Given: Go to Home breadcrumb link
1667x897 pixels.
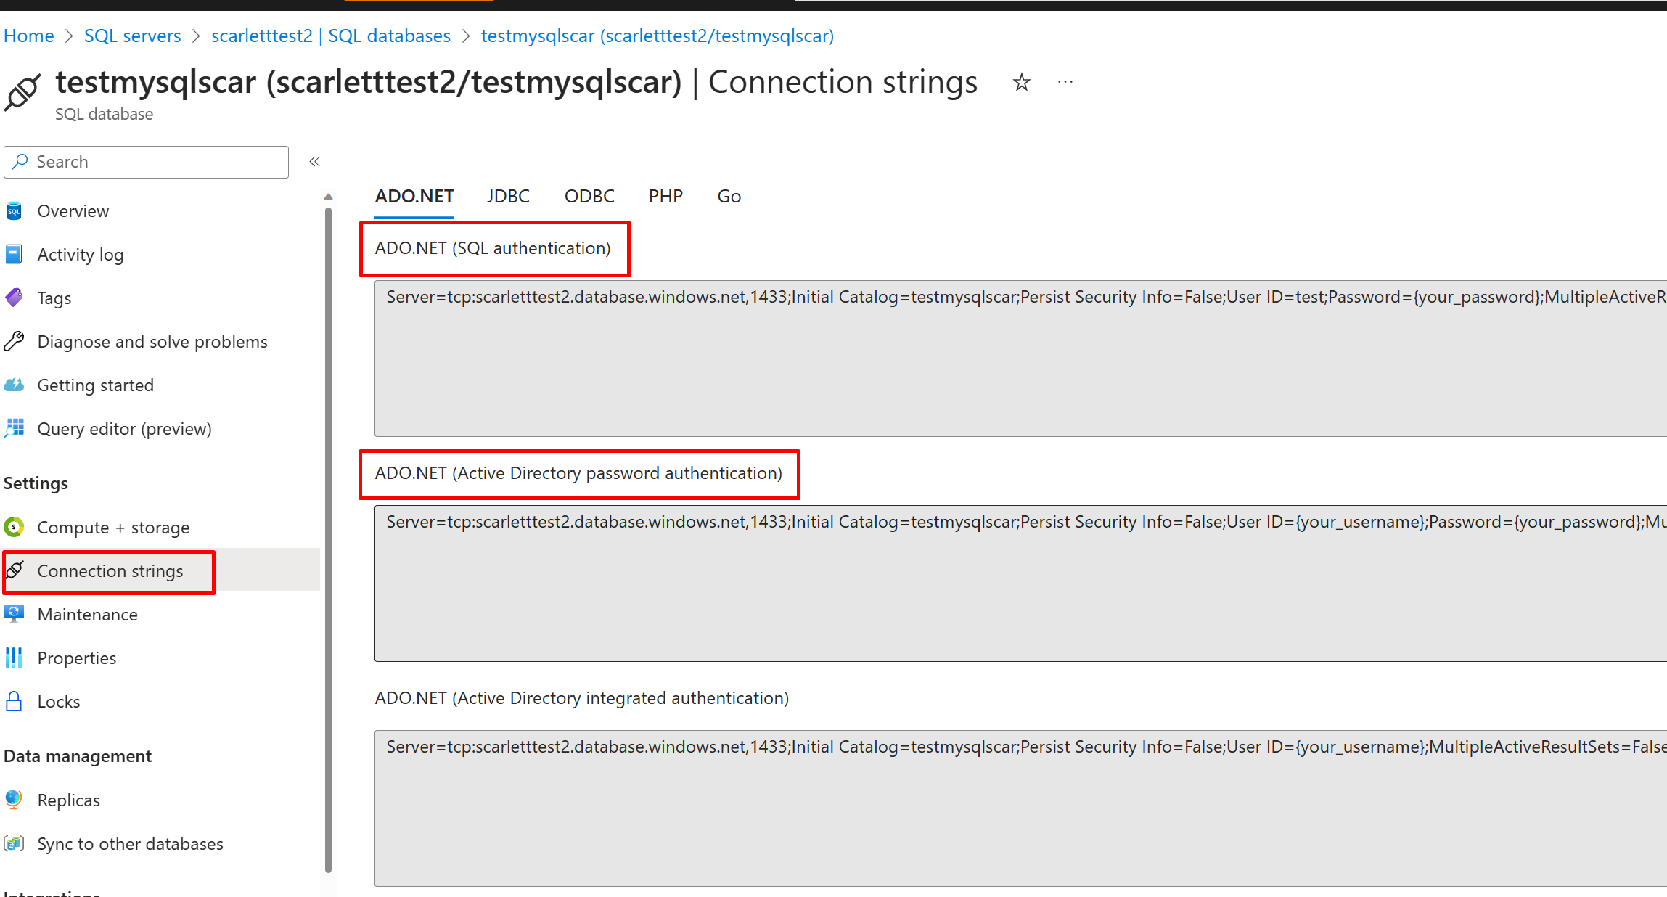Looking at the screenshot, I should [29, 36].
